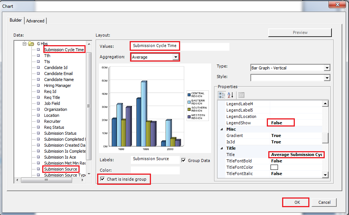349x215 pixels.
Task: Select Submission Cycle Time in data tree
Action: (x=64, y=50)
